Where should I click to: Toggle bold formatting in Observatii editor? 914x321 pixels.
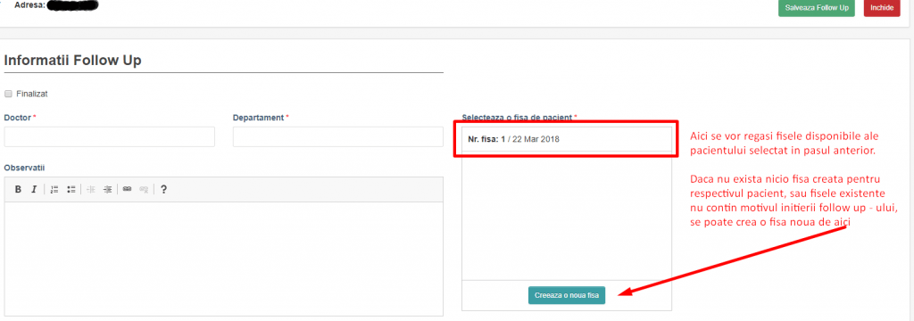coord(18,189)
